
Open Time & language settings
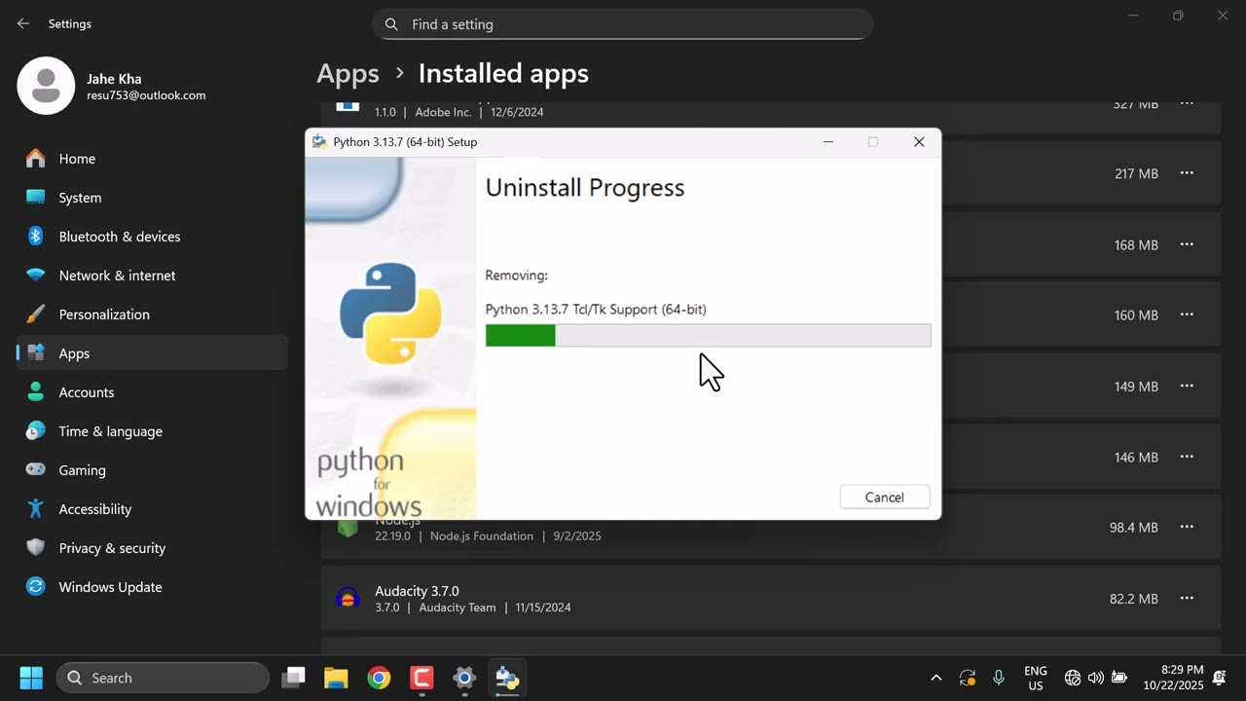pyautogui.click(x=152, y=431)
